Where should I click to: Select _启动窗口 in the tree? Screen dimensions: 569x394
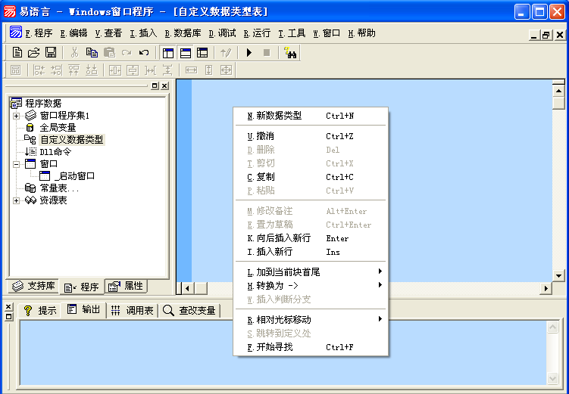tap(74, 176)
